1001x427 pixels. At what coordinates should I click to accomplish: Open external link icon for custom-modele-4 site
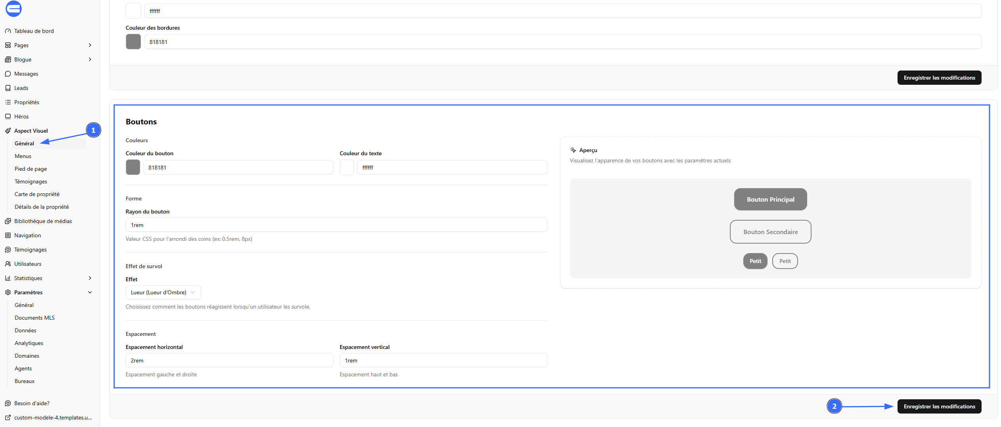[x=8, y=417]
